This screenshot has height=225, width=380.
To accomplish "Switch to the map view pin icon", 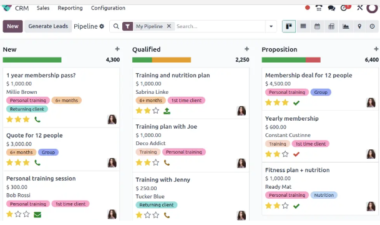I will (x=359, y=26).
